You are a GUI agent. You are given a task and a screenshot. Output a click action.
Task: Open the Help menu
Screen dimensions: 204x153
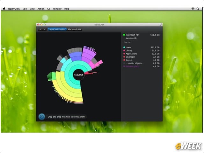point(67,9)
